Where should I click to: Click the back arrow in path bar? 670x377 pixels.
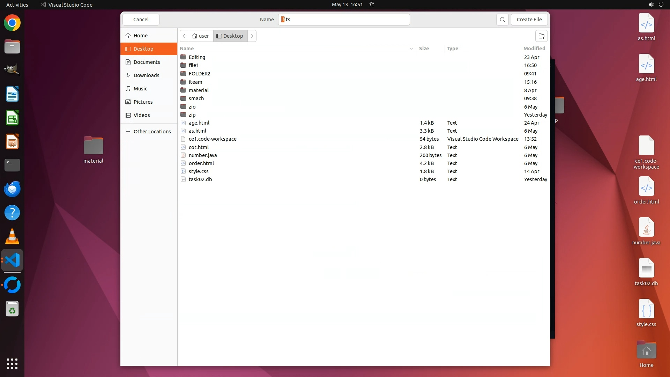click(184, 36)
